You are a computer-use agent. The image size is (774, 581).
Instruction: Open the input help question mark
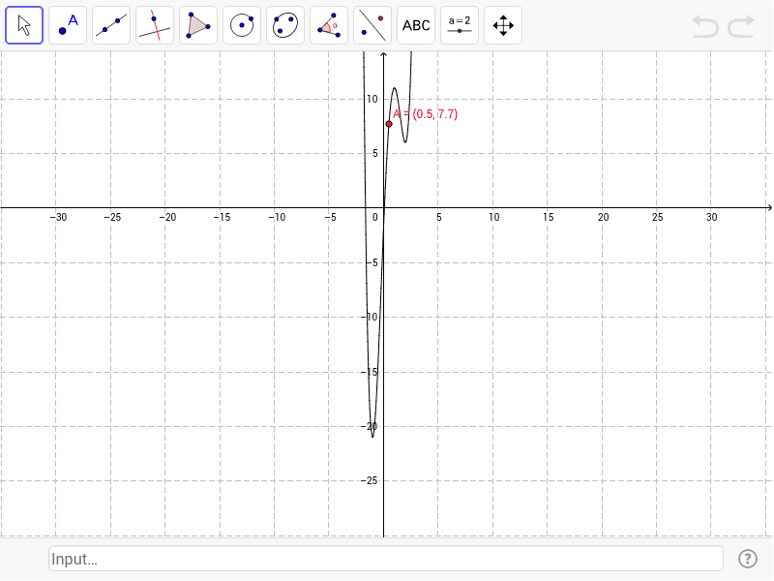tap(748, 559)
